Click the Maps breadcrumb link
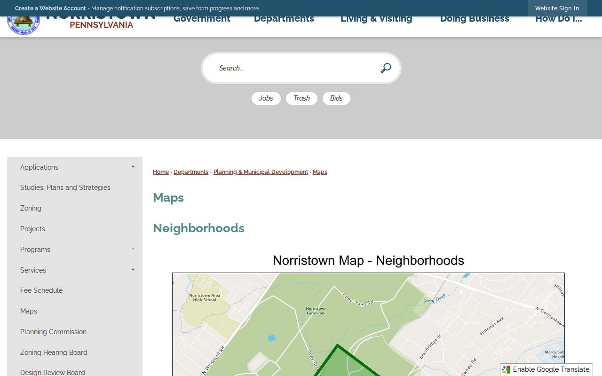Viewport: 602px width, 376px height. coord(320,172)
